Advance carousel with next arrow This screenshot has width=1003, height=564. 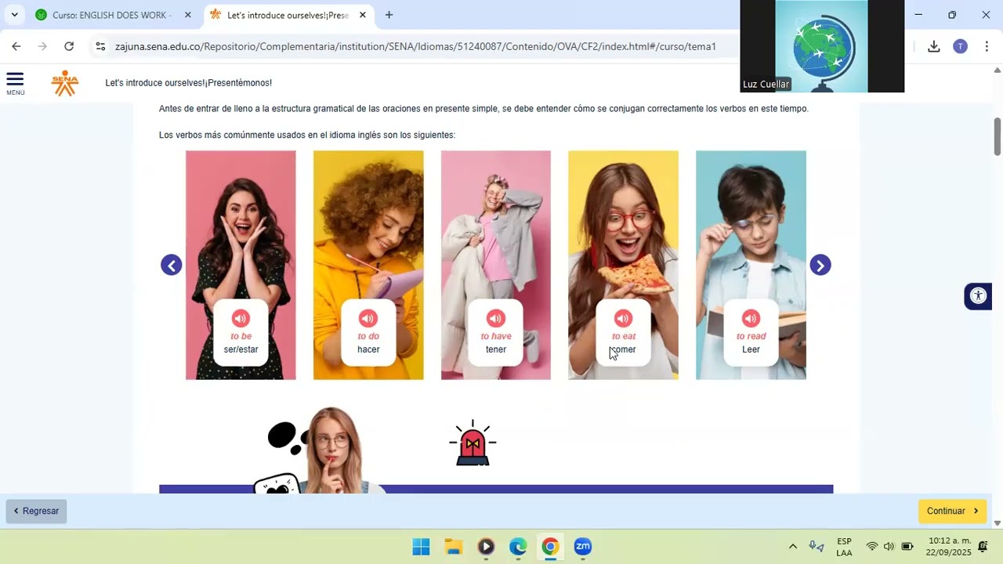[820, 265]
